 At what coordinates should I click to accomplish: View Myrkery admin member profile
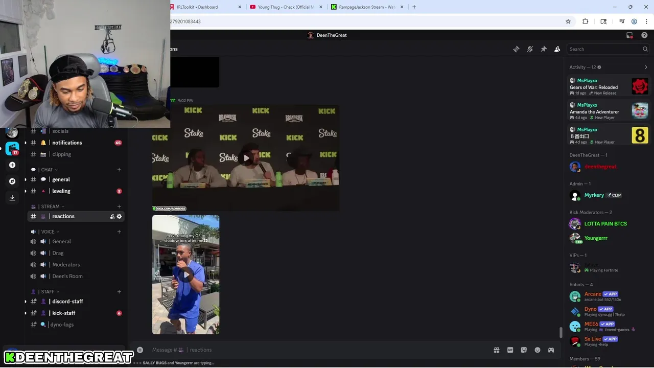coord(609,195)
